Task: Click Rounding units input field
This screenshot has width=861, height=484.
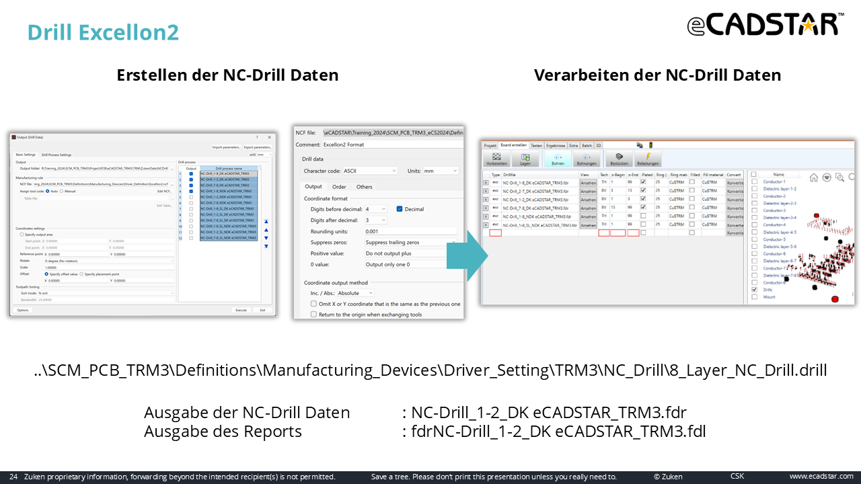Action: pos(410,231)
